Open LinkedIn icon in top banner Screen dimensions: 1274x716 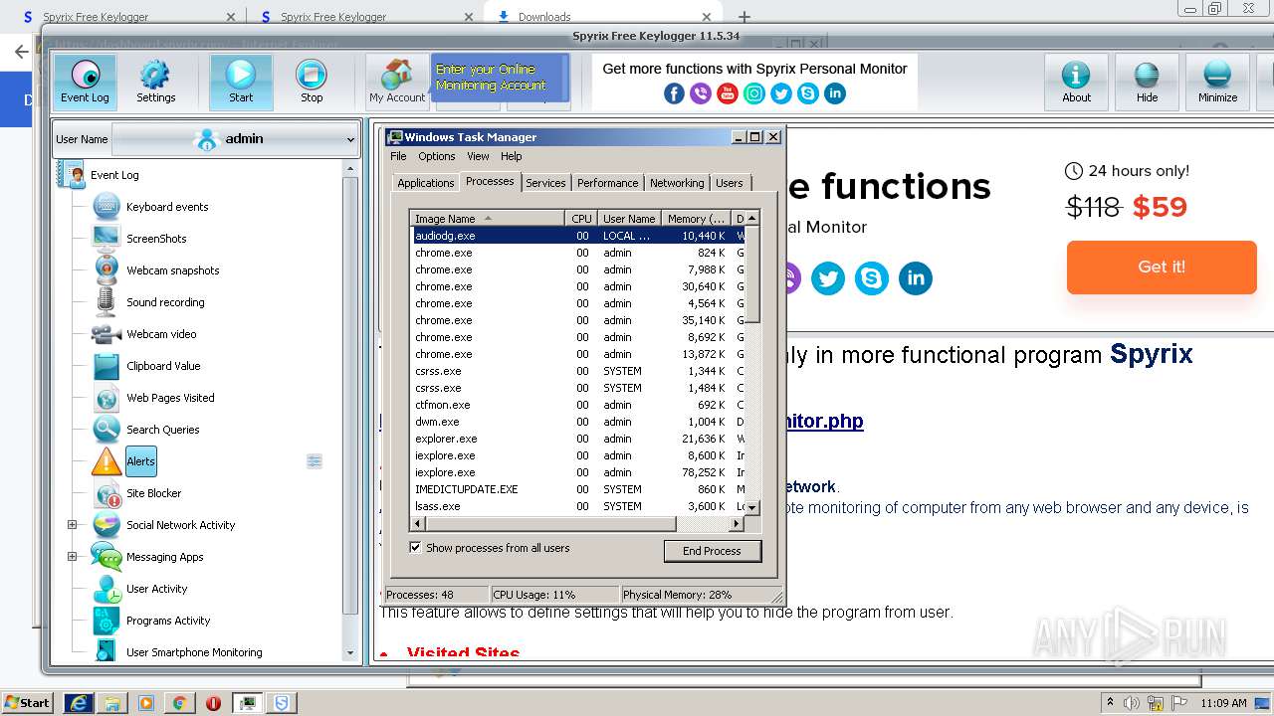pyautogui.click(x=835, y=93)
